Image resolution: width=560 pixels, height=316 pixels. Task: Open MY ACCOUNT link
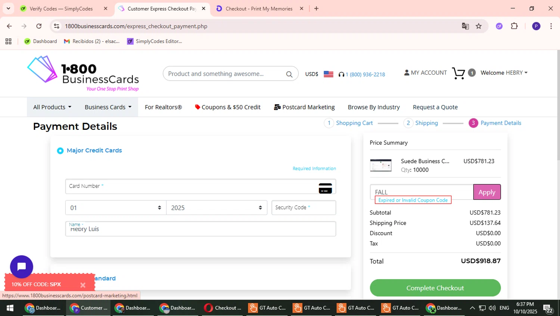[425, 73]
